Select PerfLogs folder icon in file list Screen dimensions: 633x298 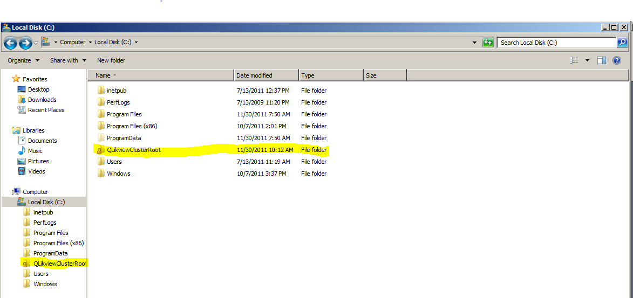[101, 102]
